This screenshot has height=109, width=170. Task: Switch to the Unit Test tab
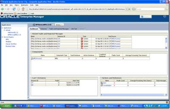pos(74,29)
